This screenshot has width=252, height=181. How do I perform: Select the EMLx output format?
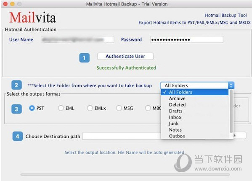coord(90,108)
